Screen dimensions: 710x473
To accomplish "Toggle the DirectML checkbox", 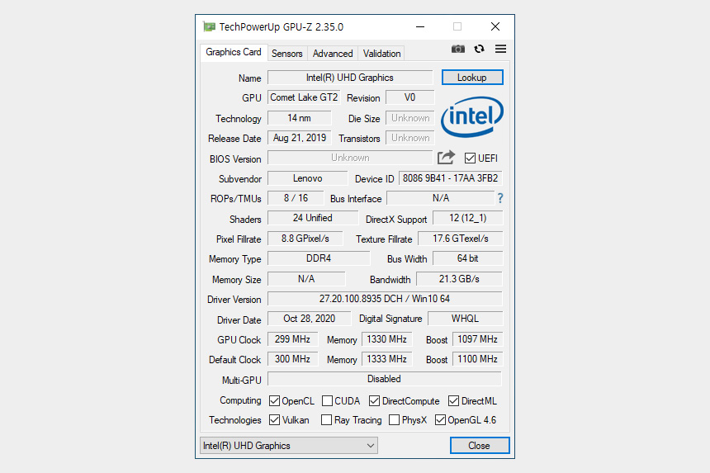I will click(x=453, y=401).
